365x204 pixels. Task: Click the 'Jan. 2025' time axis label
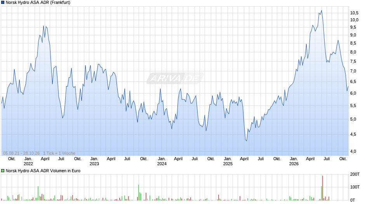click(228, 161)
